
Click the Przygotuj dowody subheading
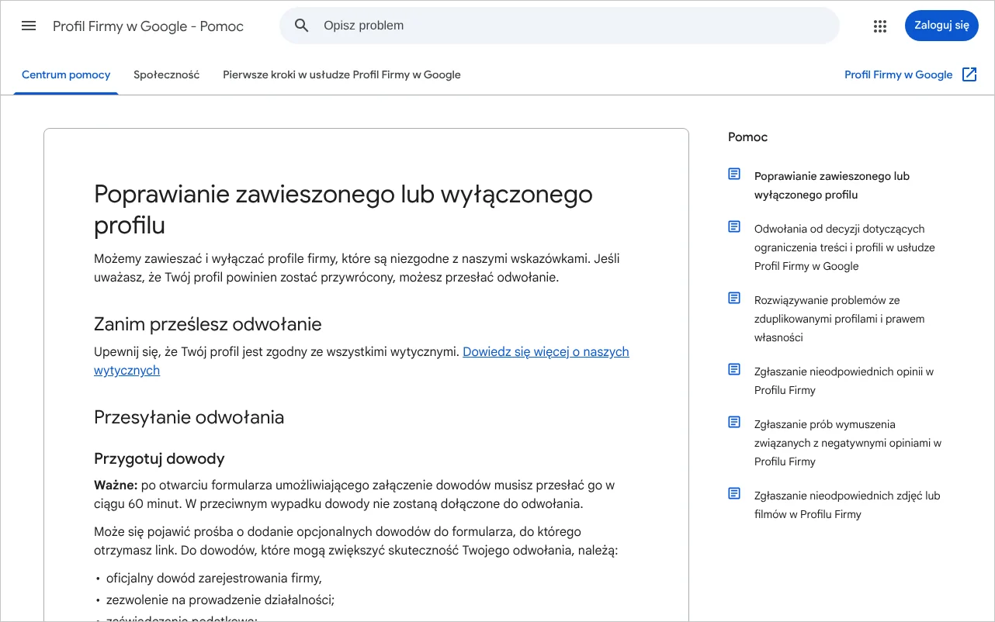[x=159, y=458]
